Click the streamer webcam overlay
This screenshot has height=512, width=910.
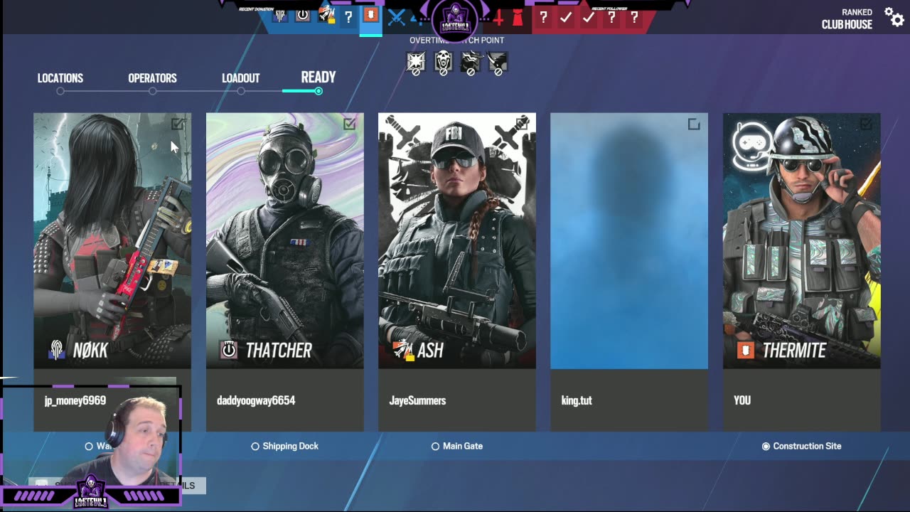coord(91,447)
